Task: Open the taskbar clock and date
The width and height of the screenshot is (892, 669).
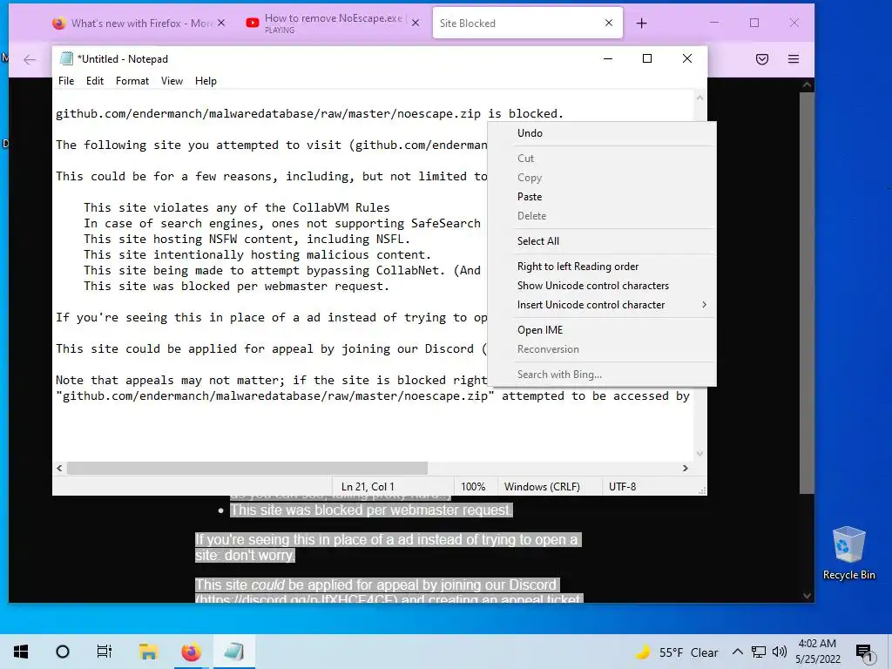Action: point(817,652)
